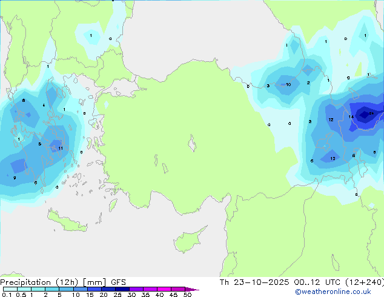
Task: Select the 11 value on the map
Action: pos(61,148)
